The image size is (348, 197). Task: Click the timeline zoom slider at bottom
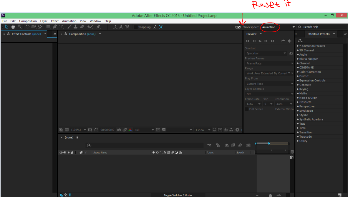[270, 195]
